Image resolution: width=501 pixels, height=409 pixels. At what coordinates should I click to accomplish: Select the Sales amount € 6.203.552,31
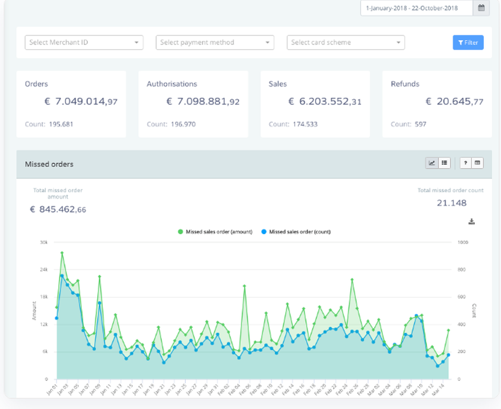325,102
